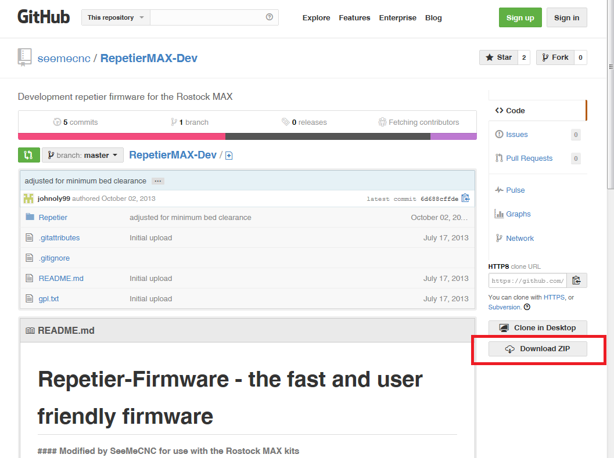Image resolution: width=614 pixels, height=458 pixels.
Task: Open the This repository search scope dropdown
Action: 116,17
